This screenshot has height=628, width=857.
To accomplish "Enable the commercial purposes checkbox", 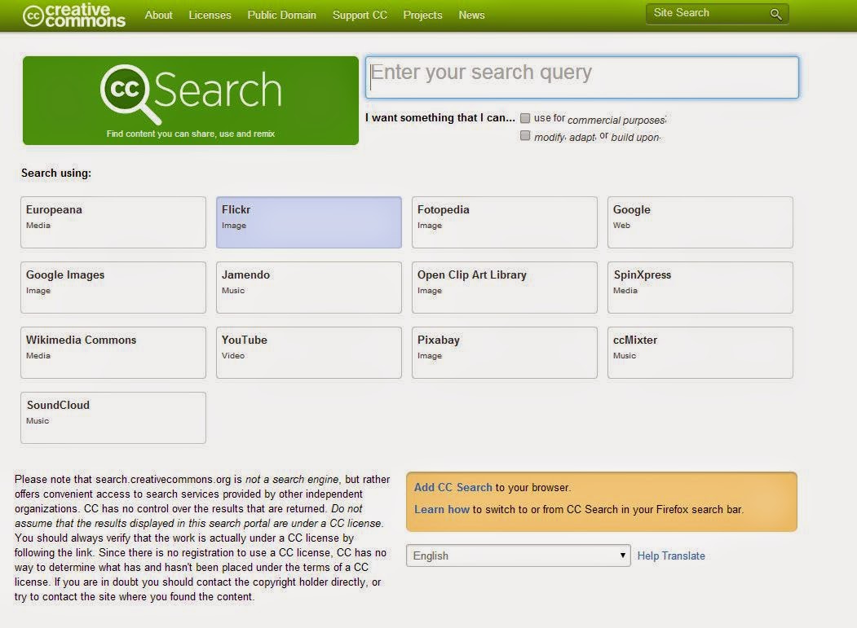I will pyautogui.click(x=525, y=118).
